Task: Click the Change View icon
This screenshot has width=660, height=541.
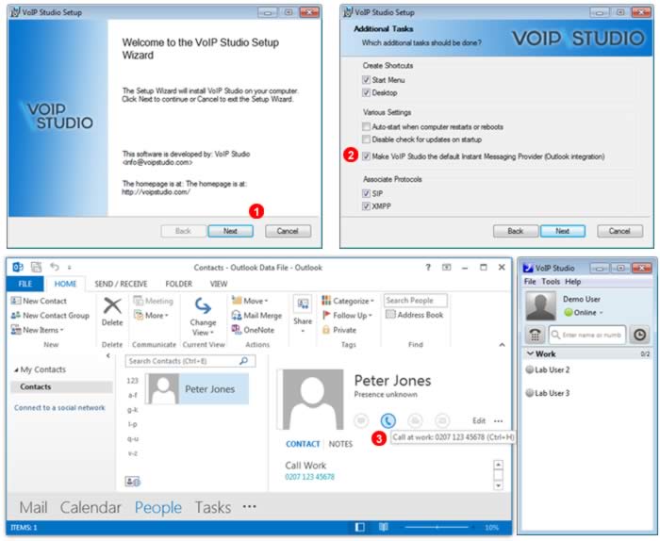Action: tap(203, 305)
